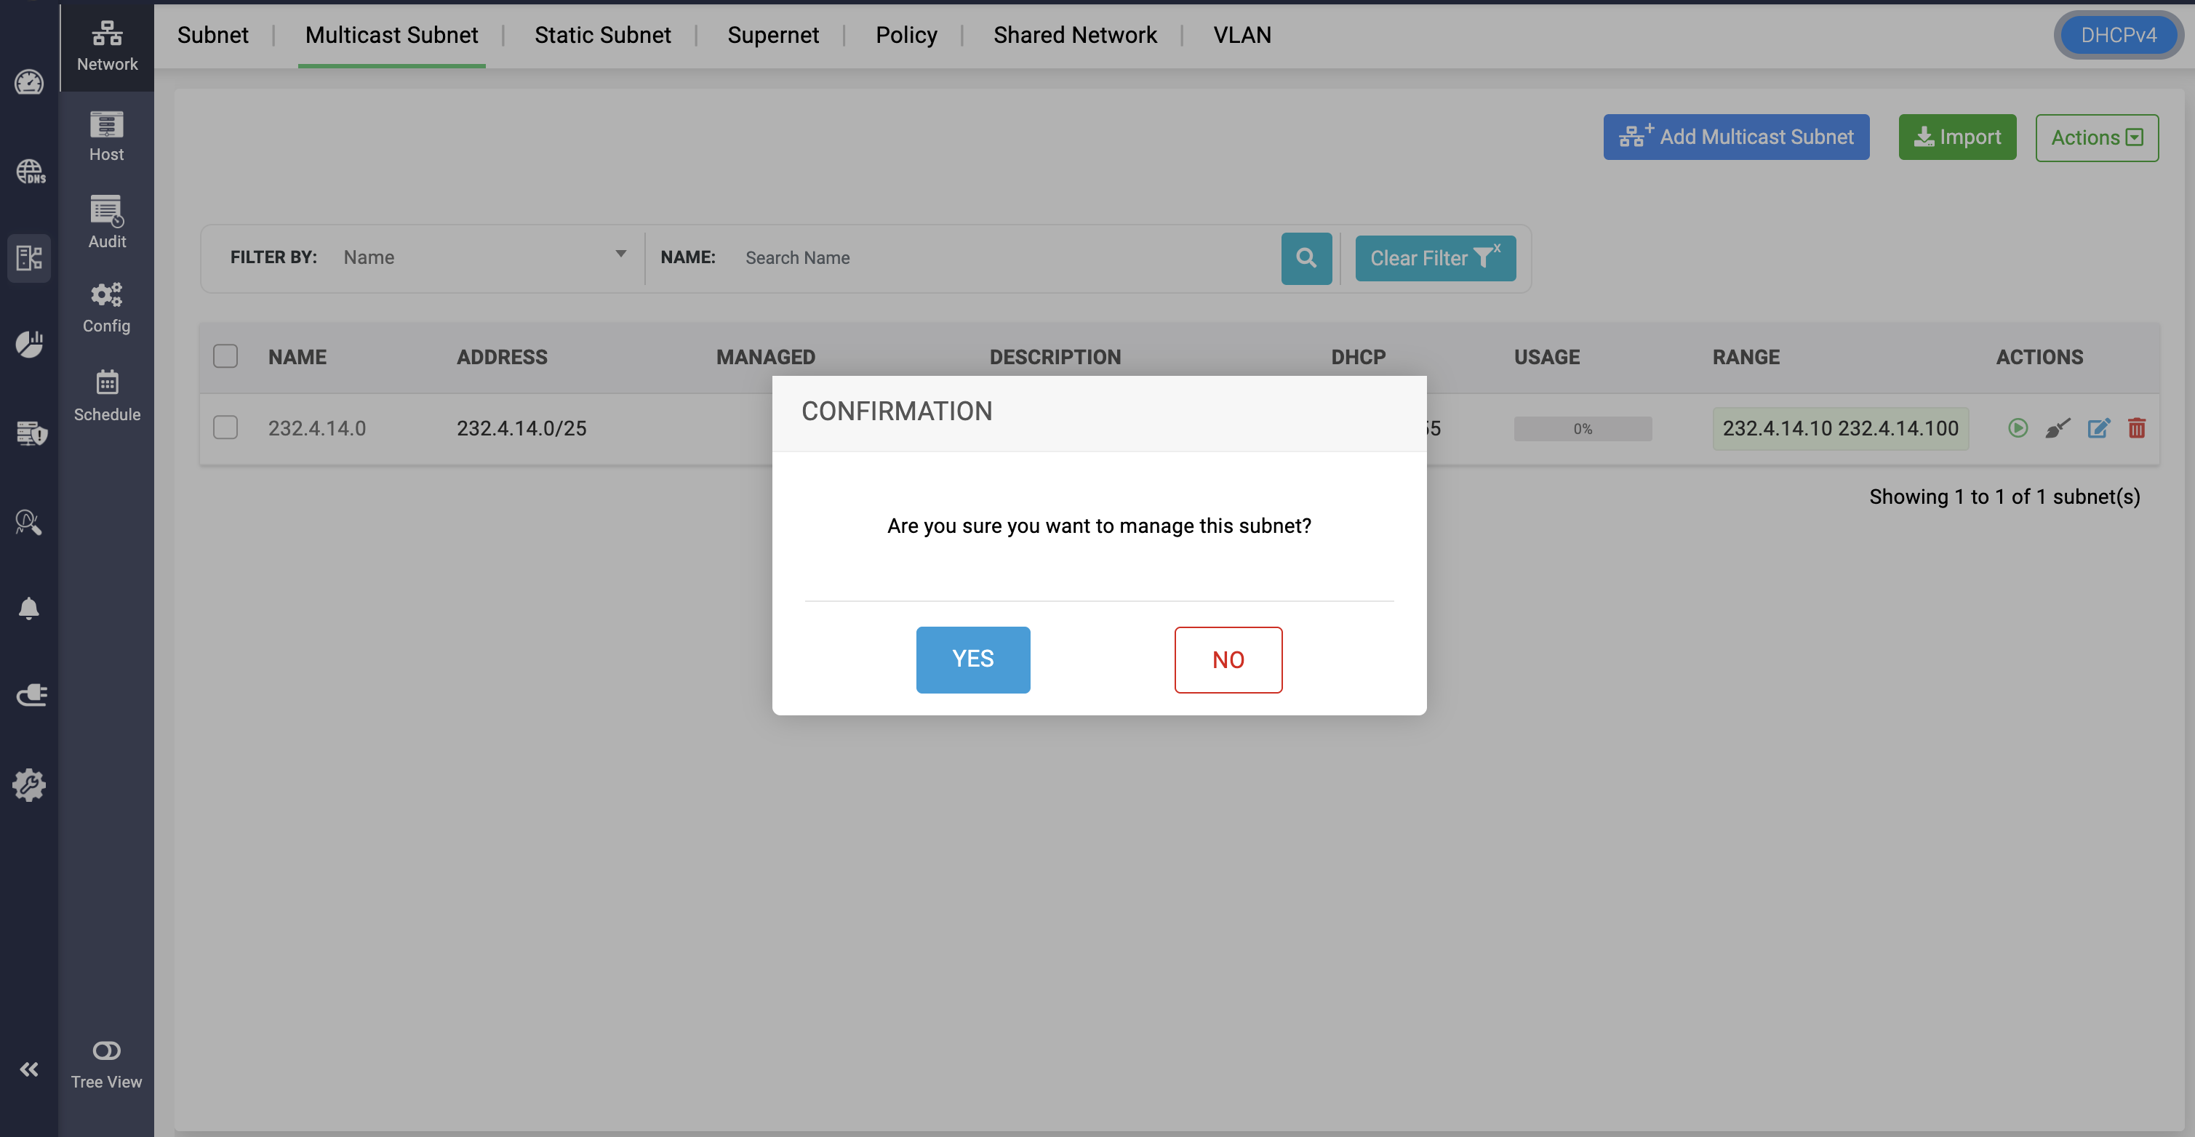Image resolution: width=2195 pixels, height=1137 pixels.
Task: Switch to the Shared Network tab
Action: click(1074, 35)
